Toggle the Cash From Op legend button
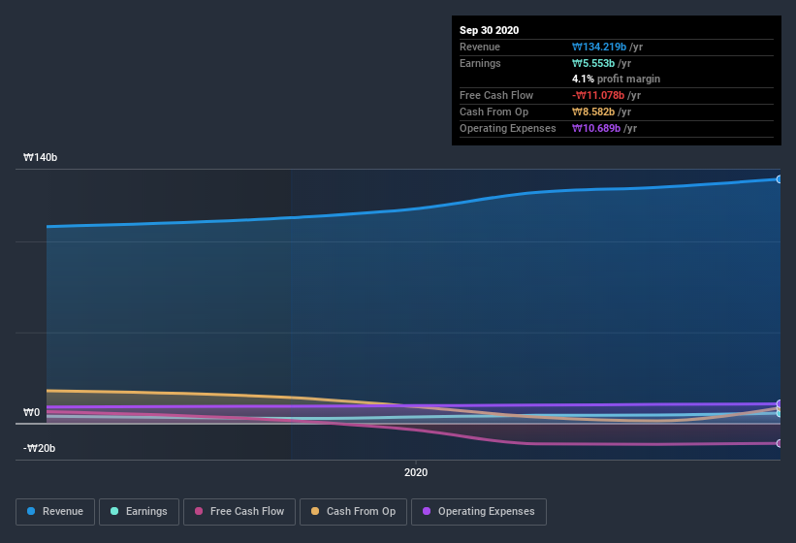The image size is (796, 543). click(x=353, y=512)
